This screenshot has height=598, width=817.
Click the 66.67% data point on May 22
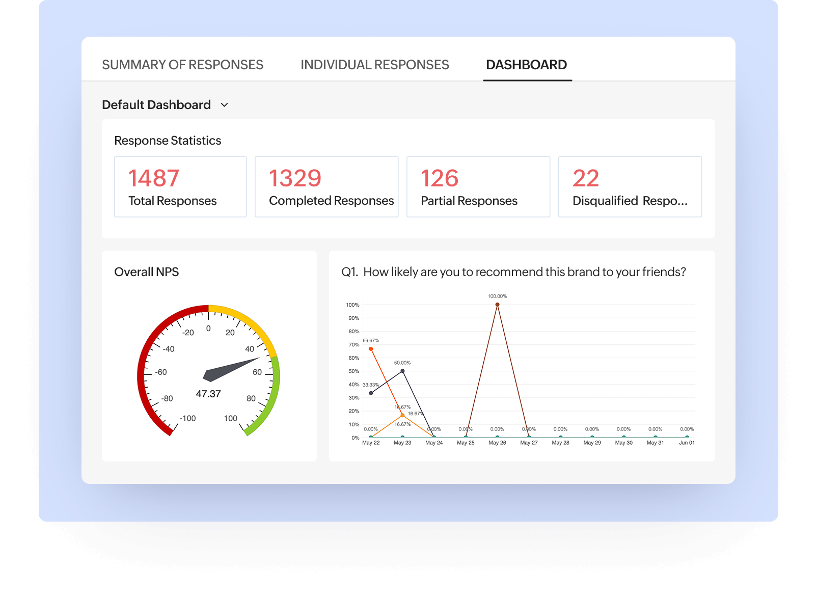click(371, 349)
